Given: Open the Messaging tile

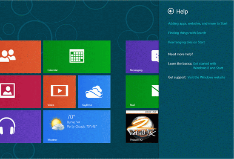Looking at the screenshot, I should (x=142, y=57).
